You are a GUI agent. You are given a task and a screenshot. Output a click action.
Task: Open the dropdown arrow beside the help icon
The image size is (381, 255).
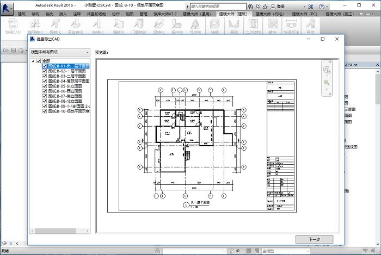click(x=327, y=7)
